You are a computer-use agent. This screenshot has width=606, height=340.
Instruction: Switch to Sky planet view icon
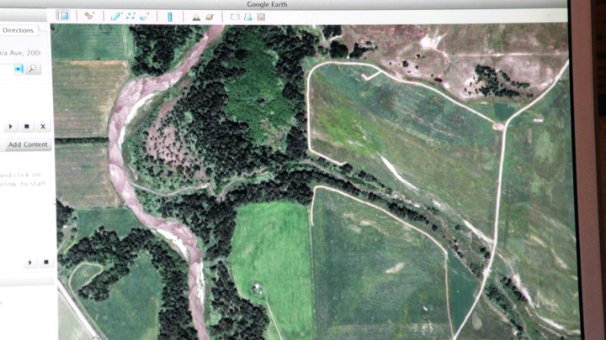209,15
